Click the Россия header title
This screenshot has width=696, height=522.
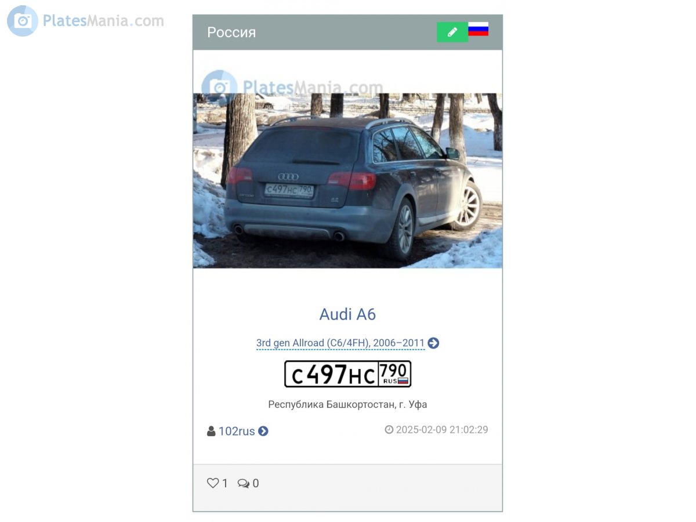click(x=231, y=32)
